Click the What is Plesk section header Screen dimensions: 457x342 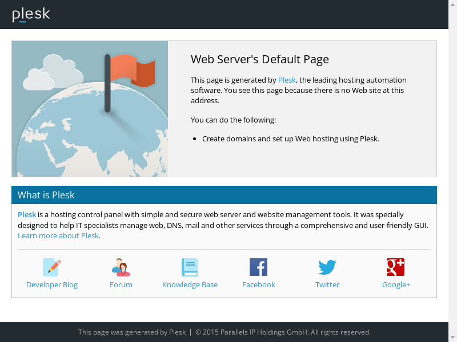click(46, 195)
